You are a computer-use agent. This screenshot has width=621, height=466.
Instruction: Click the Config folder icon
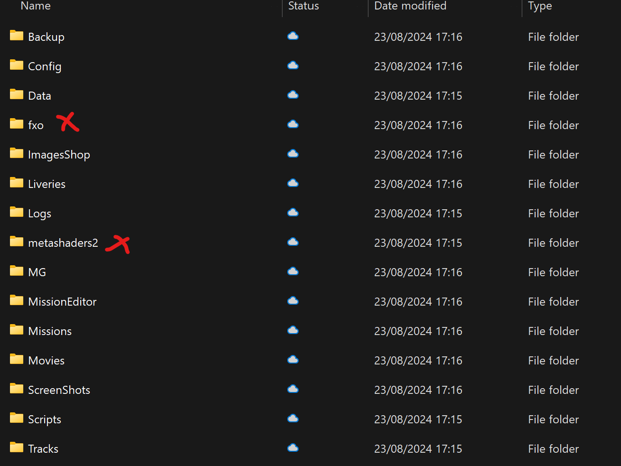tap(17, 65)
